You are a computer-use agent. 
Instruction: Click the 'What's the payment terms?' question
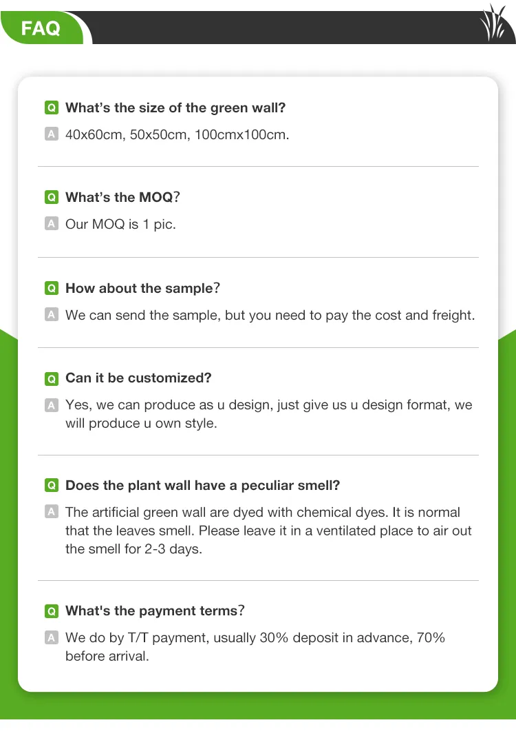tap(155, 611)
